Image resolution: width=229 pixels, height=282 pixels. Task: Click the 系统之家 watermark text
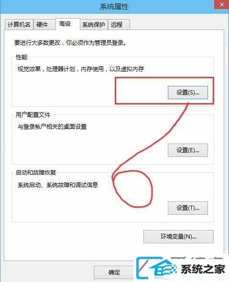coord(203,269)
